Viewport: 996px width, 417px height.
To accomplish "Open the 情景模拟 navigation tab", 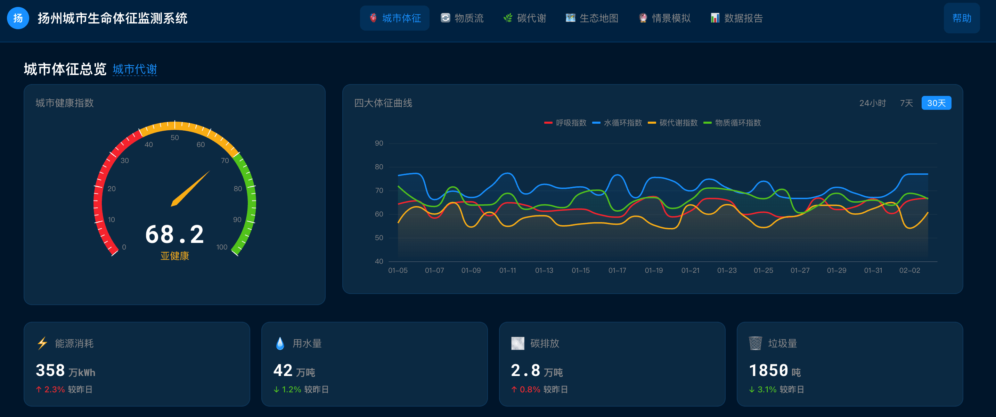I will coord(664,18).
